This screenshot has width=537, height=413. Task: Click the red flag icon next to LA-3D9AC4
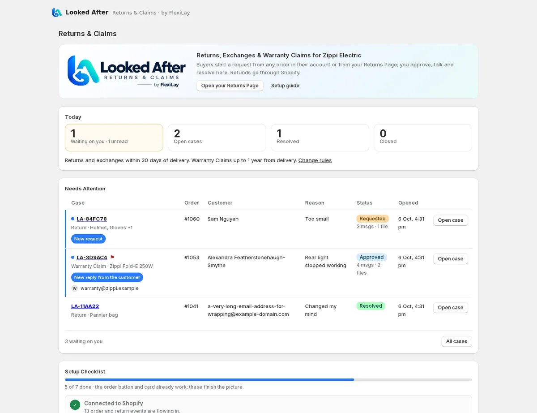[112, 257]
